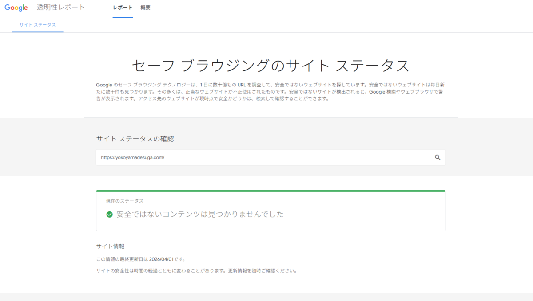Click the サイト ステータスの確認 heading
Viewport: 533px width, 301px height.
click(135, 139)
